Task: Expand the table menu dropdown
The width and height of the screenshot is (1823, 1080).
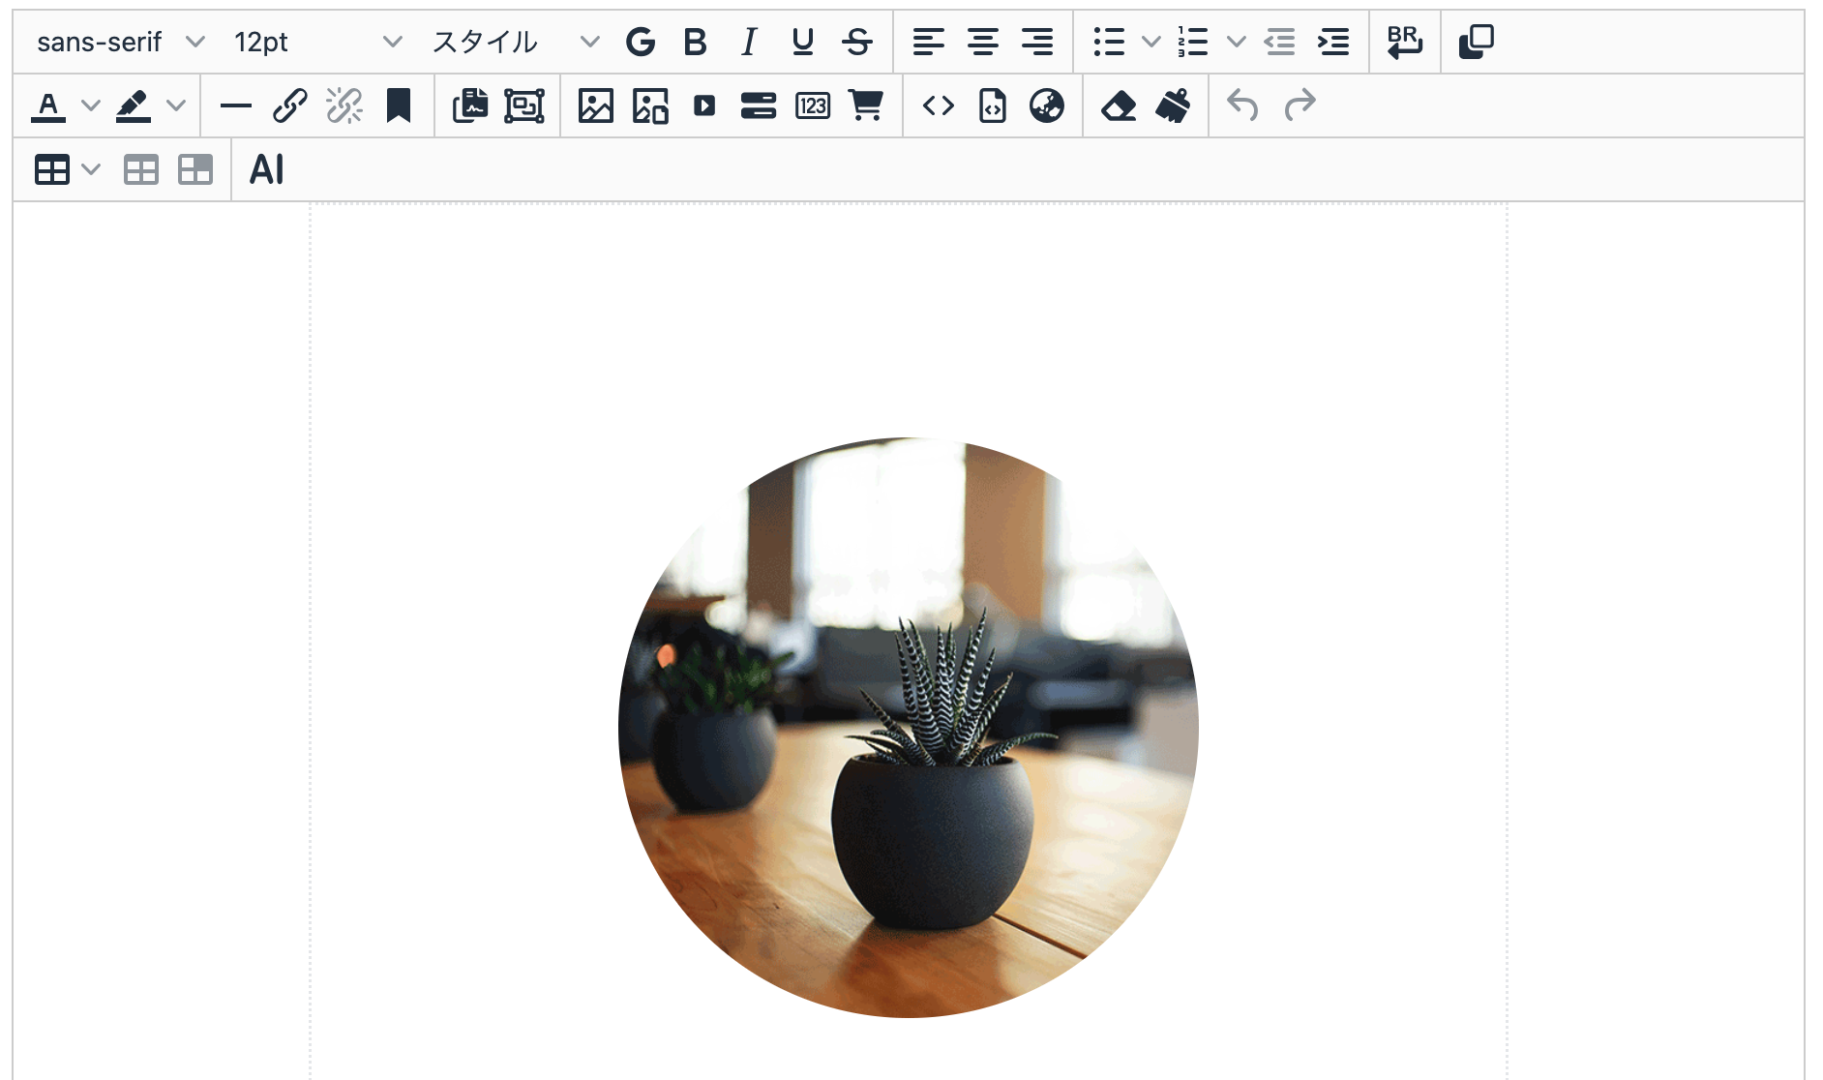Action: (91, 169)
